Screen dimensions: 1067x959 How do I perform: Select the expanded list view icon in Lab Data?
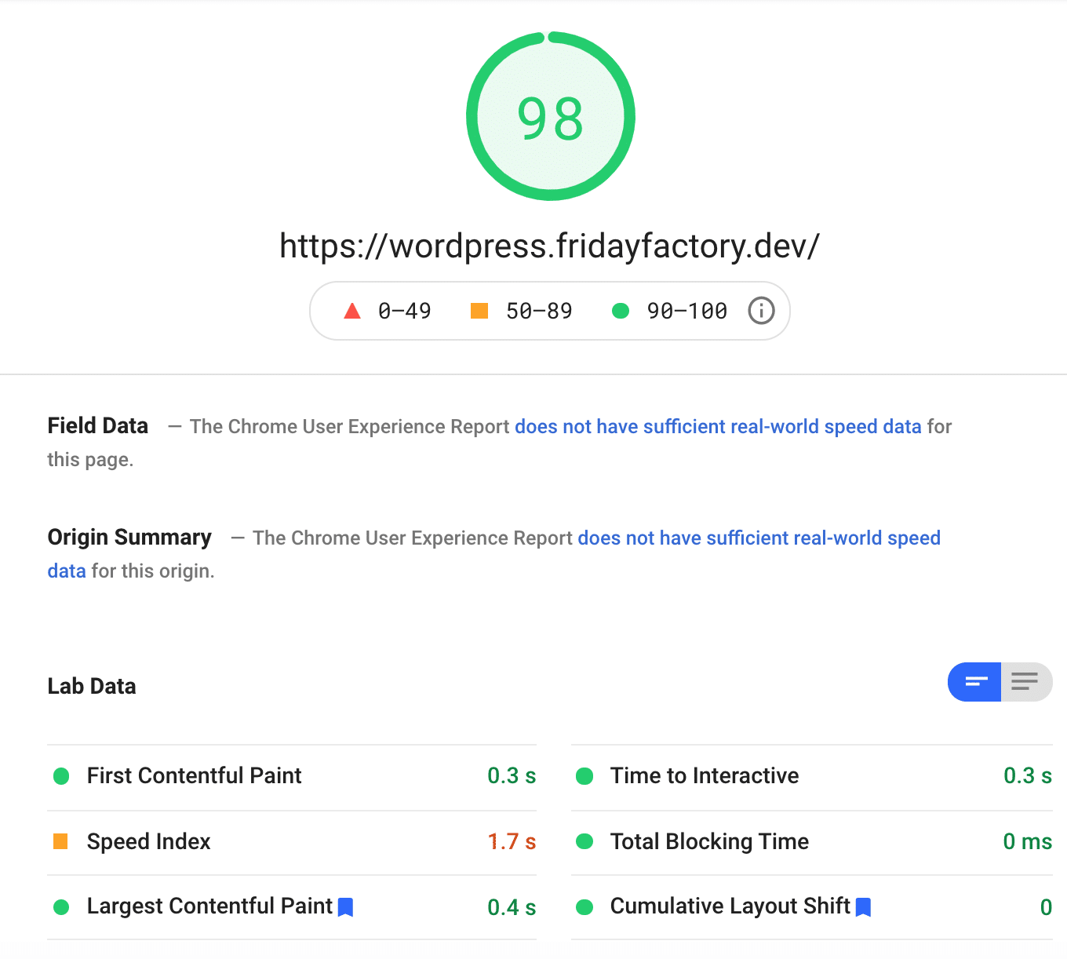coord(1026,682)
